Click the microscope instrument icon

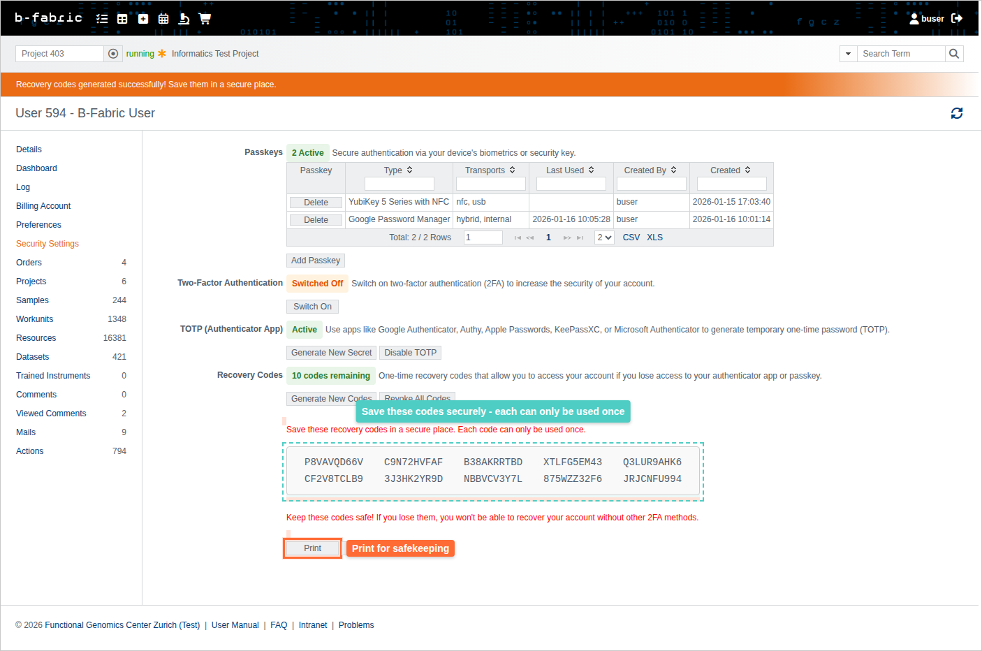(184, 19)
